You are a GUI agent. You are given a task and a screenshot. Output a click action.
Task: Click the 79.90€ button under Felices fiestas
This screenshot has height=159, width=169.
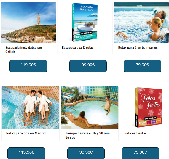140,153
